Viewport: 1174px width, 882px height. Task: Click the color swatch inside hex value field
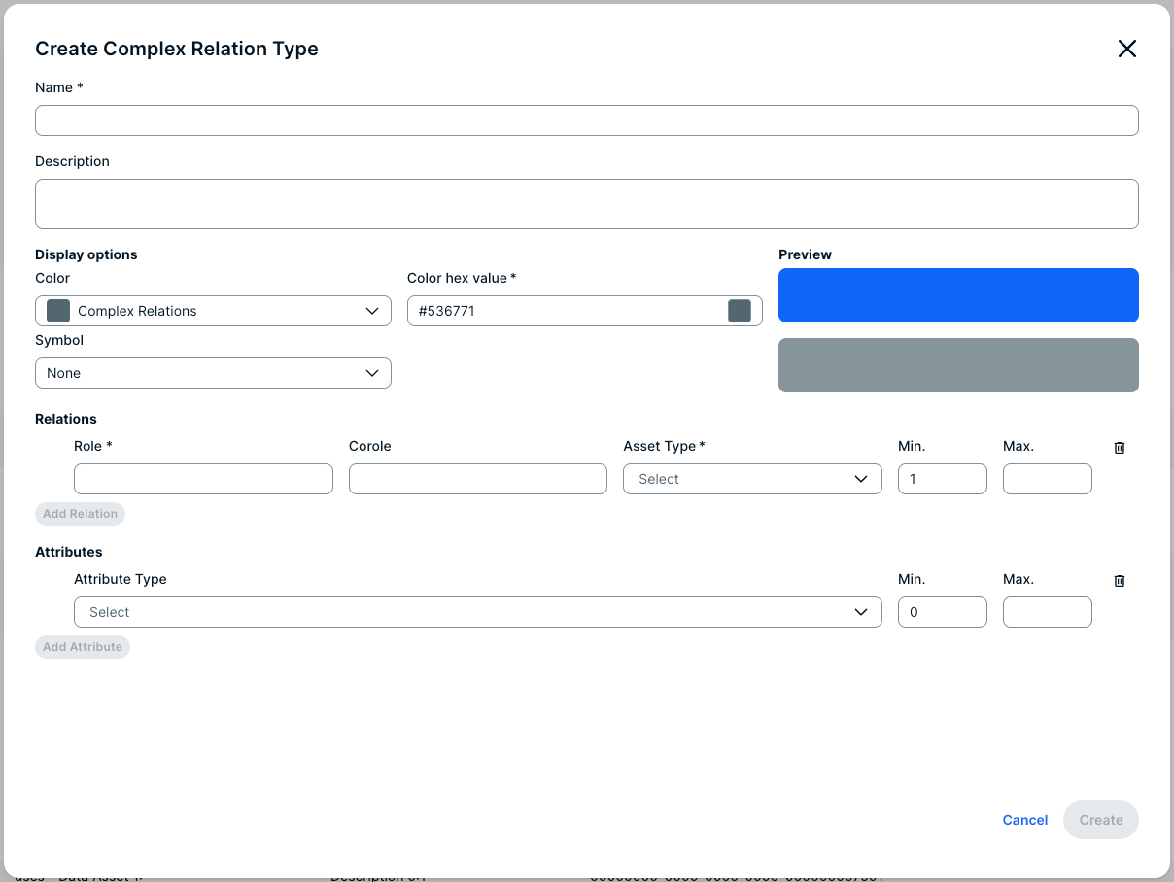click(x=740, y=311)
